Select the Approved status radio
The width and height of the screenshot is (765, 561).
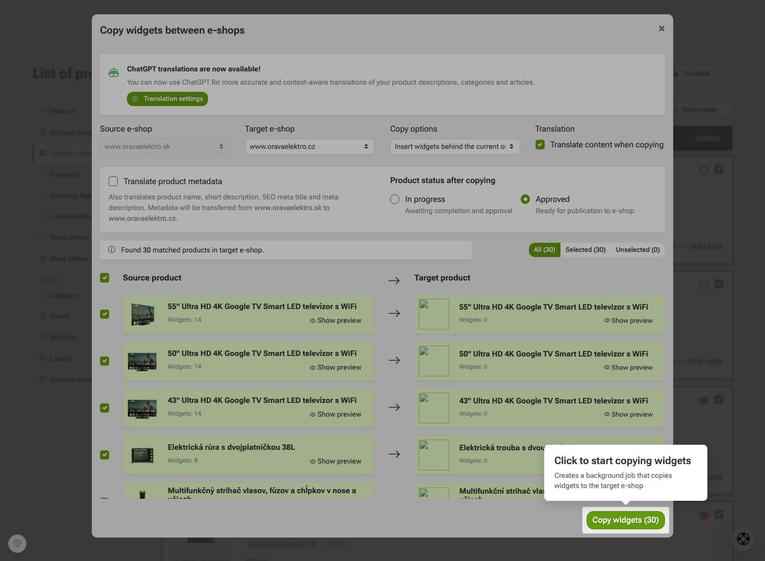coord(525,199)
